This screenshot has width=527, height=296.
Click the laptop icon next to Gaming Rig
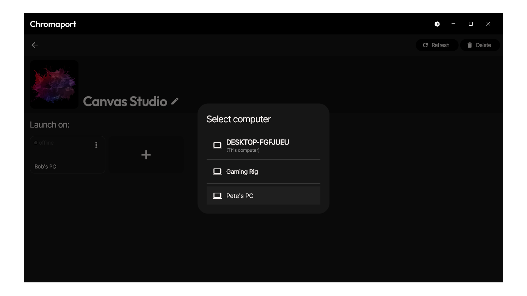[x=217, y=171]
